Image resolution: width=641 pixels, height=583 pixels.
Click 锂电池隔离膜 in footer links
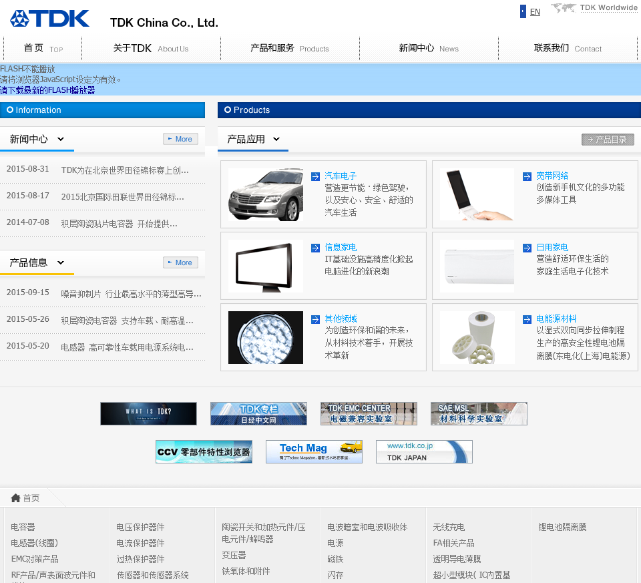click(x=562, y=527)
